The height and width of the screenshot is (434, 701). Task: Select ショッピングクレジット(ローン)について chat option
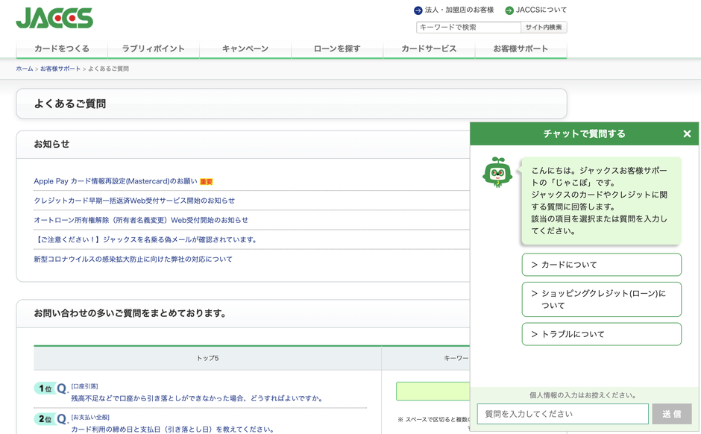click(x=601, y=299)
